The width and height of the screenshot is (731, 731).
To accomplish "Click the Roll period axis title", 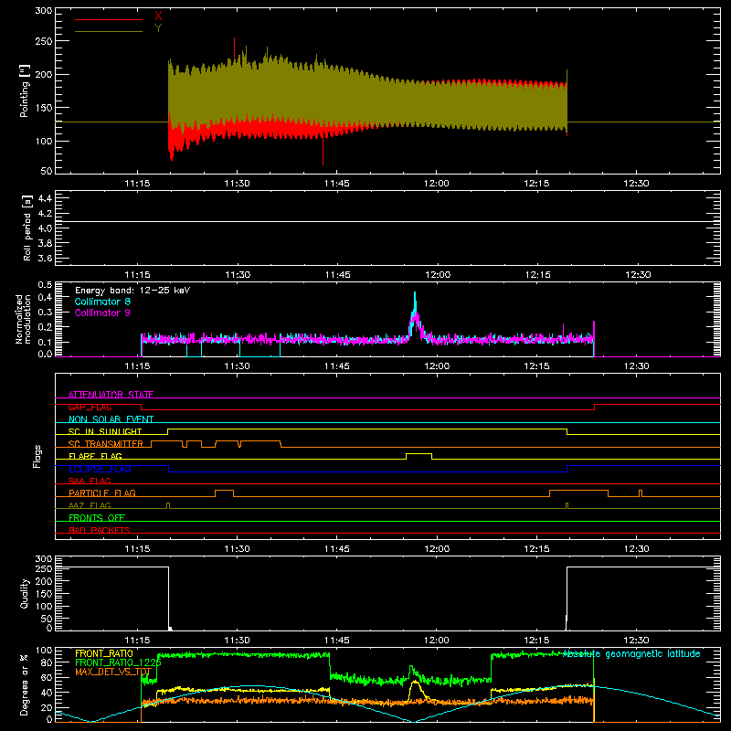I will (27, 228).
